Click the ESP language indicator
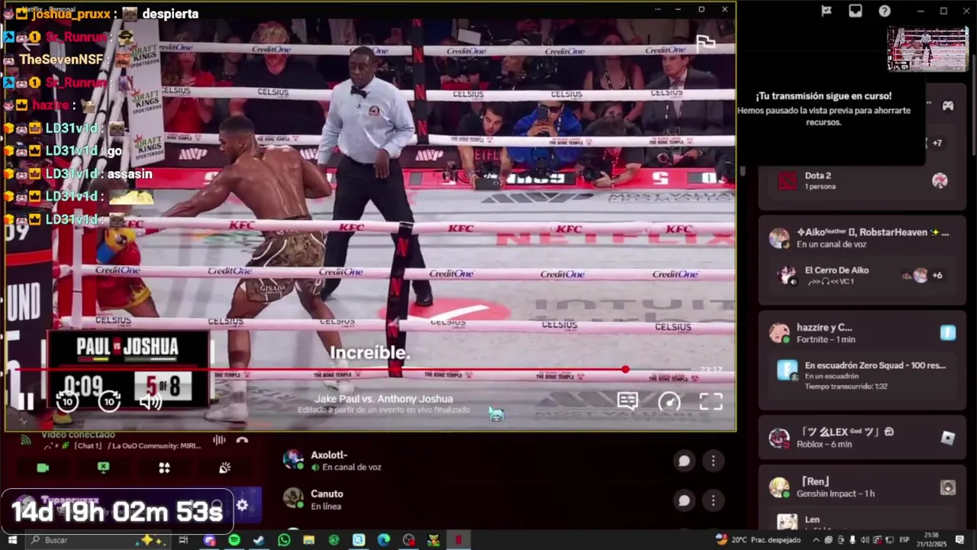The height and width of the screenshot is (550, 977). pos(904,540)
